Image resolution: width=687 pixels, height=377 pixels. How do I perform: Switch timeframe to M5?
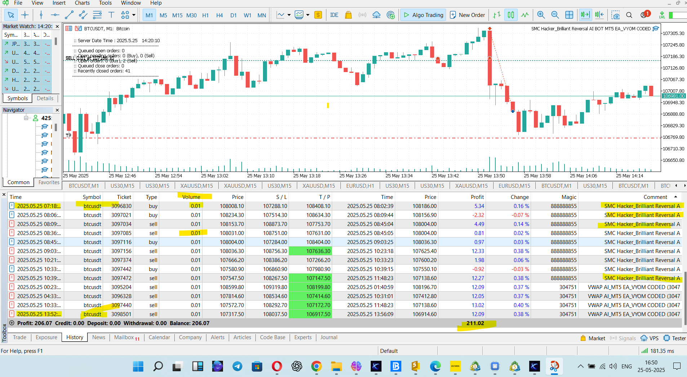[x=163, y=15]
